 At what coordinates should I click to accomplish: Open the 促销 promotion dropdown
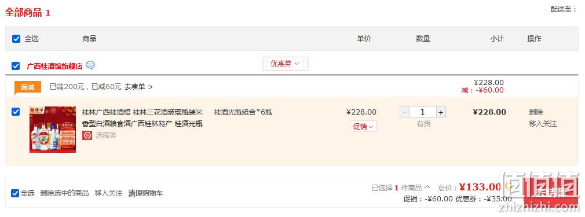click(363, 126)
